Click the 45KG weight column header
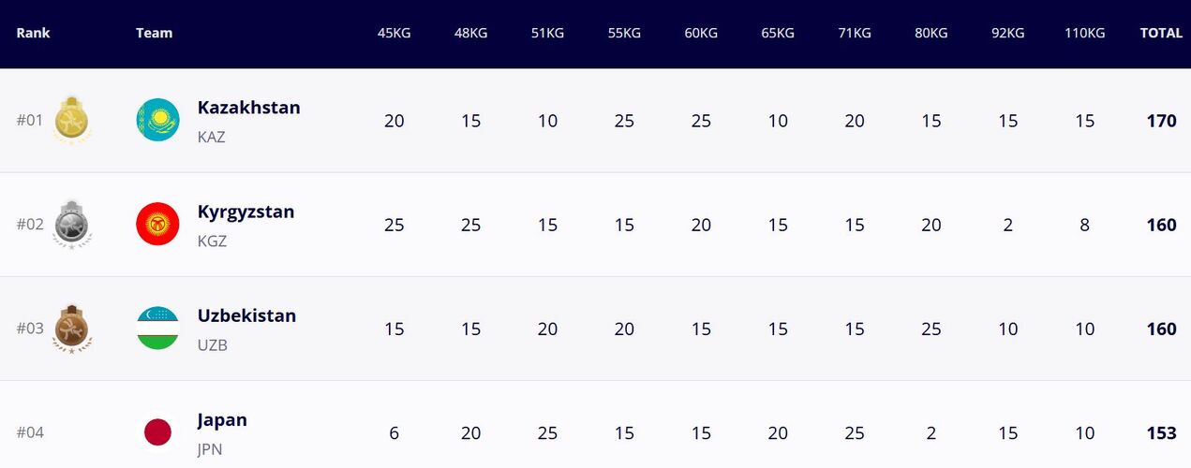 (394, 33)
